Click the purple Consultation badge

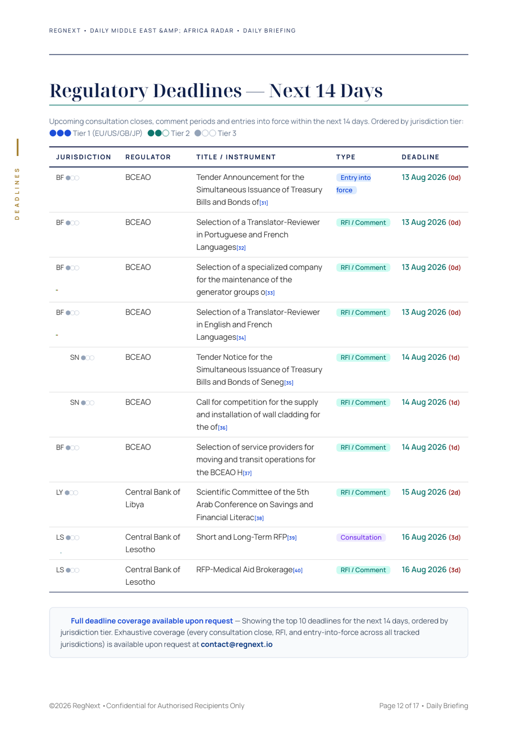point(361,537)
